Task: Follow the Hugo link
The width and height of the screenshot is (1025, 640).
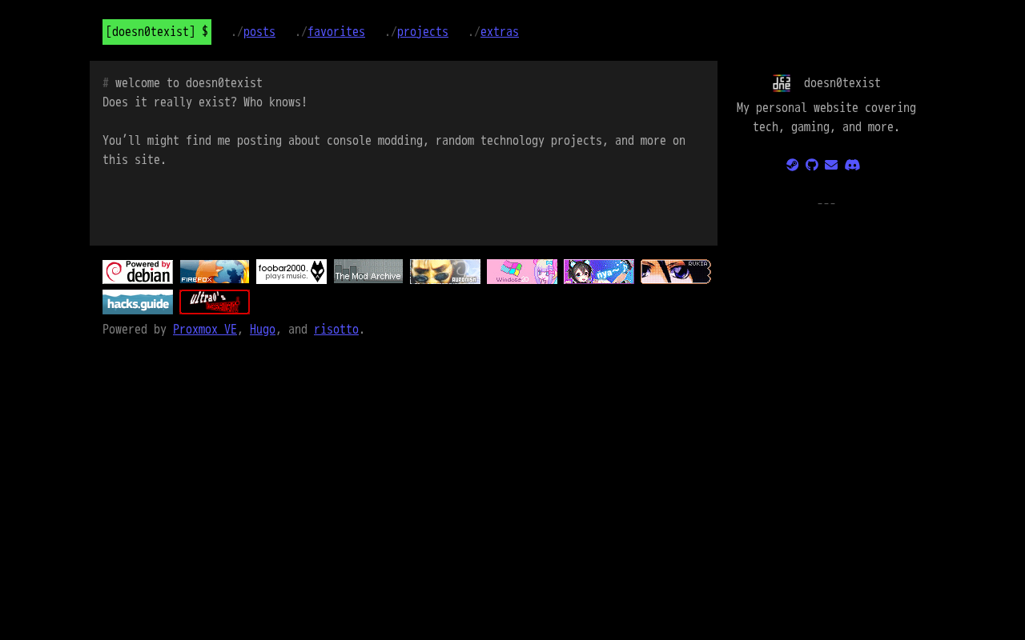Action: (263, 330)
